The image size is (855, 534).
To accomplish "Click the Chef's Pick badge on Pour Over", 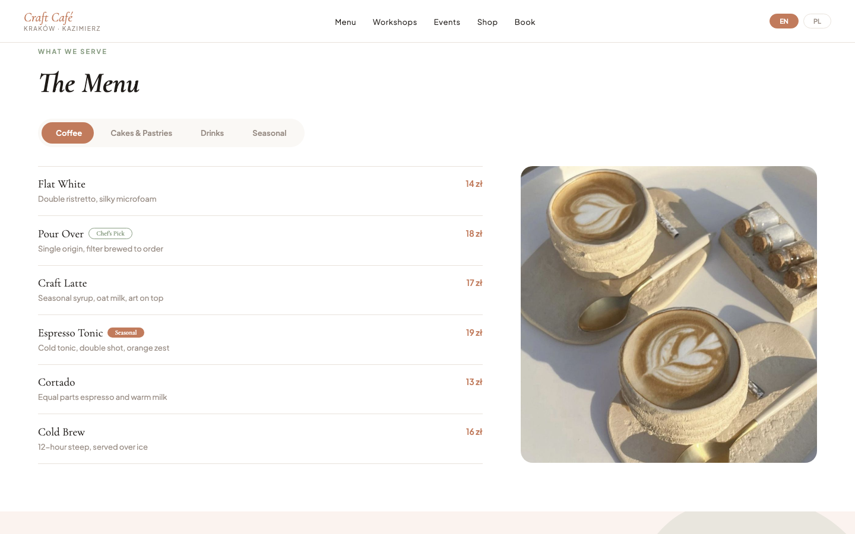I will click(110, 233).
